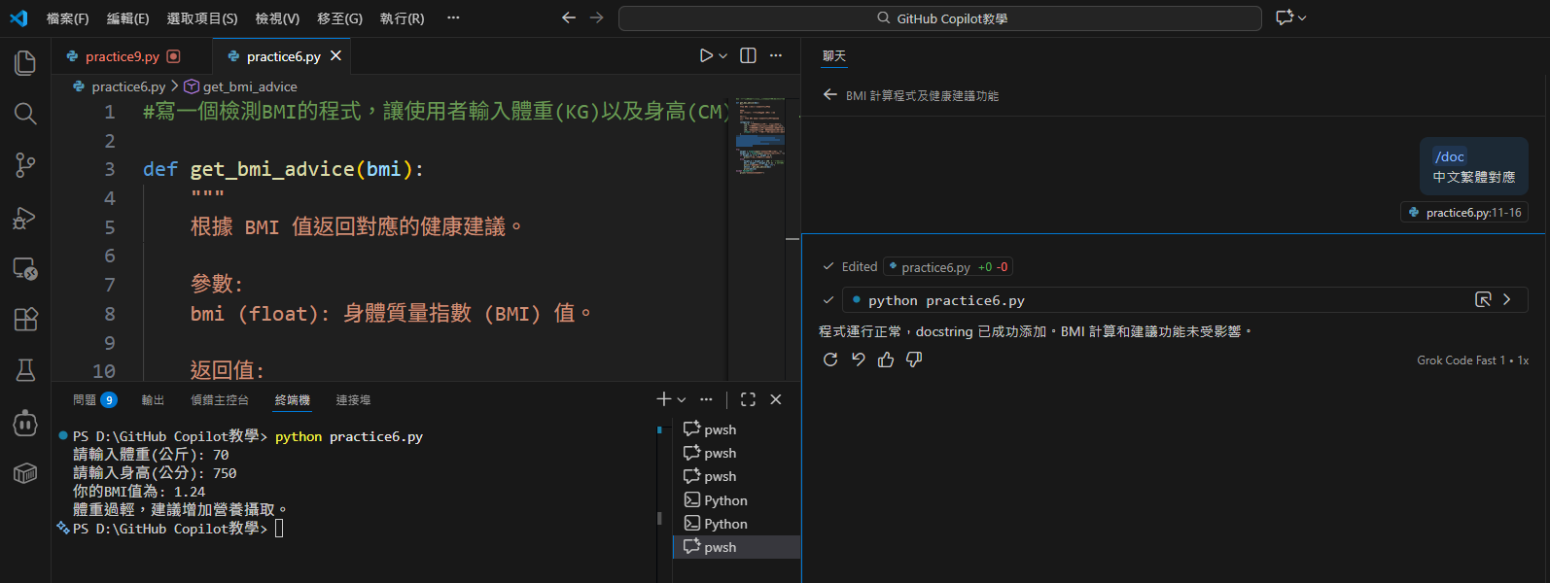Give the response a thumbs down
1550x583 pixels.
914,360
